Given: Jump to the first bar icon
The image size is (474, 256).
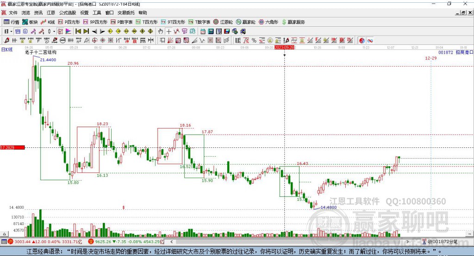Looking at the screenshot, I should (78, 31).
